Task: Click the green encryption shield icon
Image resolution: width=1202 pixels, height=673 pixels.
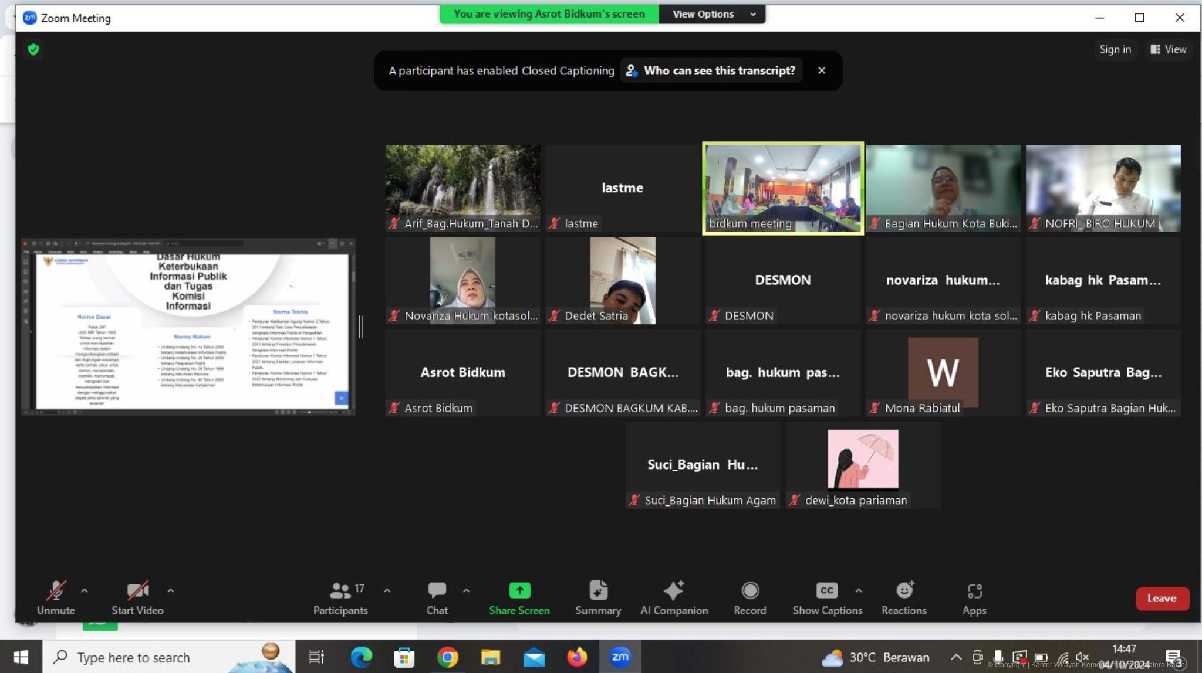Action: pyautogui.click(x=33, y=49)
